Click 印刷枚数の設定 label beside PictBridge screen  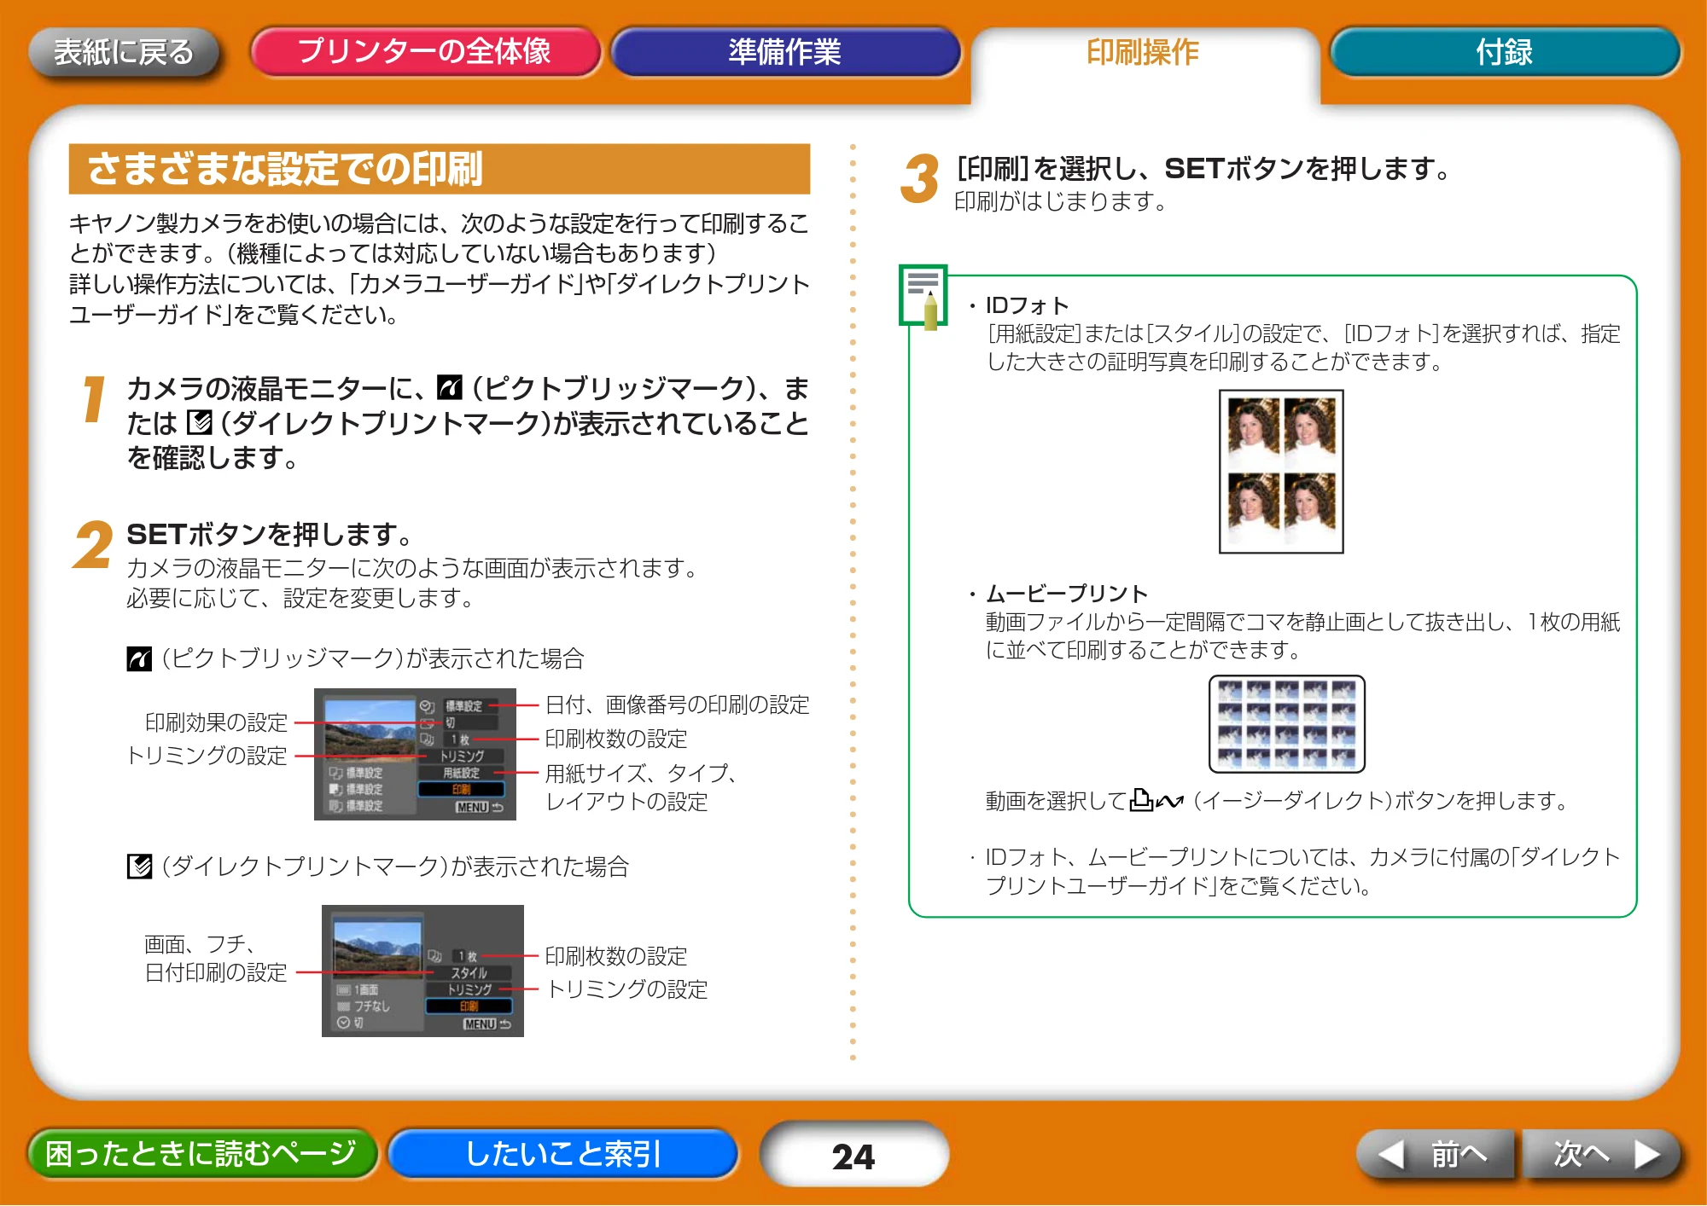click(x=616, y=739)
